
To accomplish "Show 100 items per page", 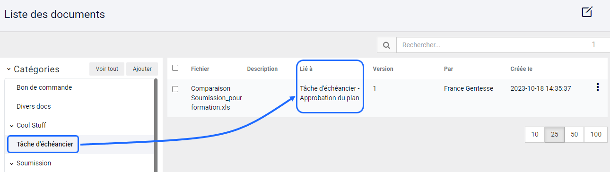I will pos(596,134).
